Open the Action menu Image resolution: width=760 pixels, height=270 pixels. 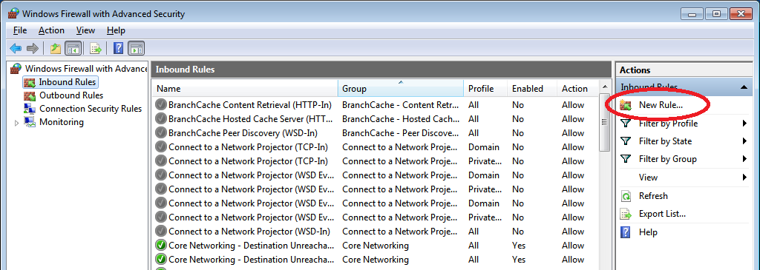click(51, 30)
